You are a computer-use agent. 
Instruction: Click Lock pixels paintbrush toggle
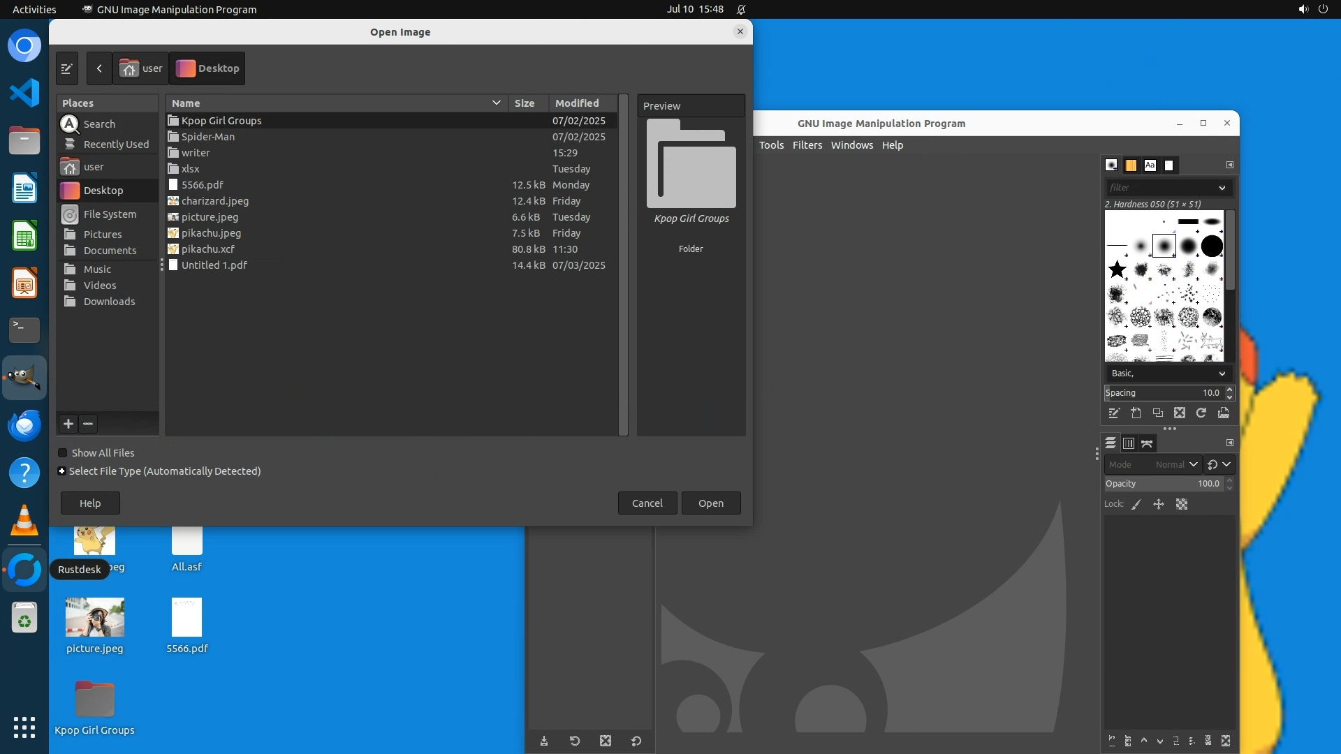click(1136, 505)
